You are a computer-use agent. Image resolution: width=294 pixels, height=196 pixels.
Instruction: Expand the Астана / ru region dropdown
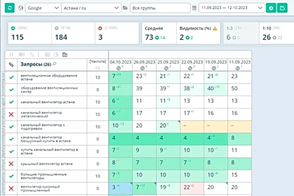coord(91,8)
